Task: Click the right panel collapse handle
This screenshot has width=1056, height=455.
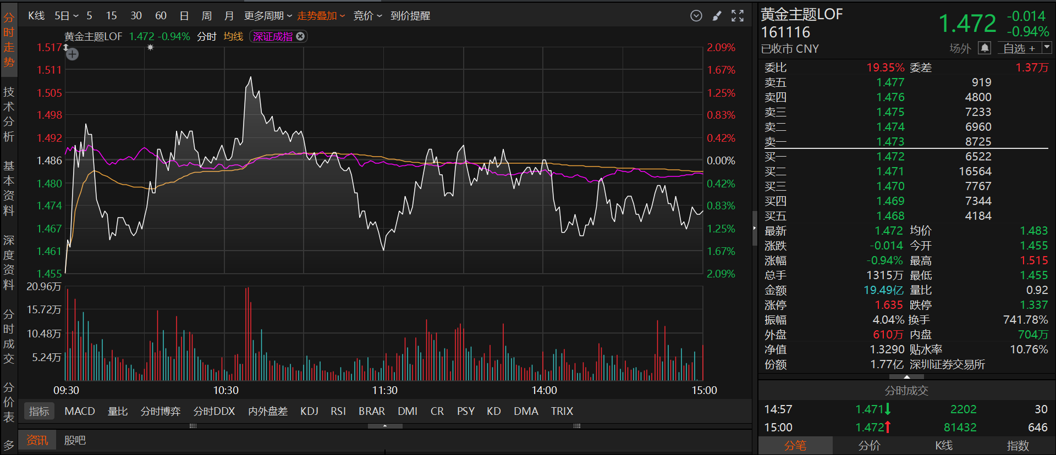Action: click(755, 227)
